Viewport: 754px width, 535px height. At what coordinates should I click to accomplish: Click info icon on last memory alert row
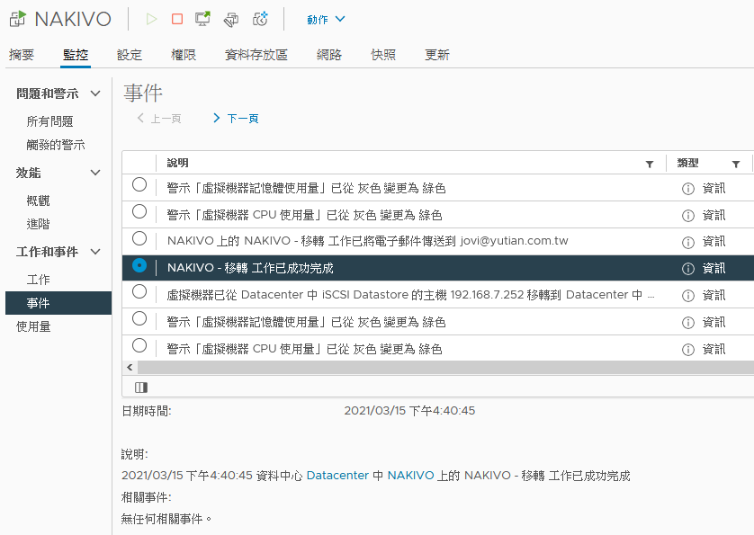coord(688,323)
